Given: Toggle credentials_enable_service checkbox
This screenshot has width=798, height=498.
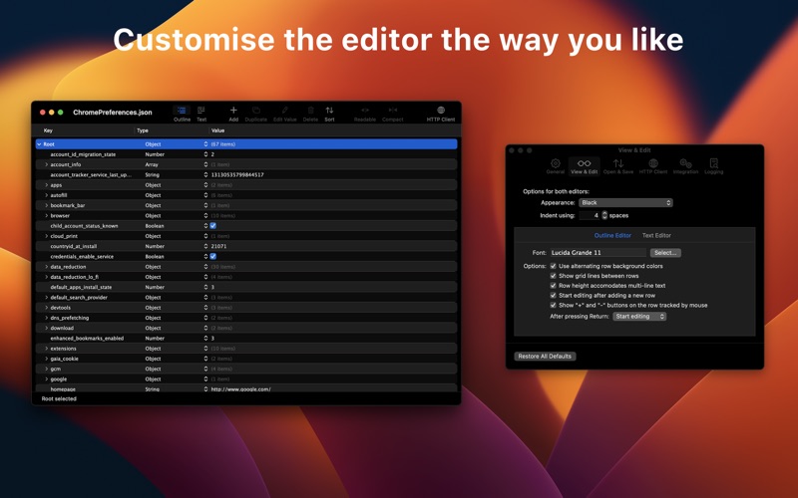Looking at the screenshot, I should tap(212, 256).
